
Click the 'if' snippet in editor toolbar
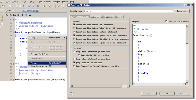(x=22, y=15)
